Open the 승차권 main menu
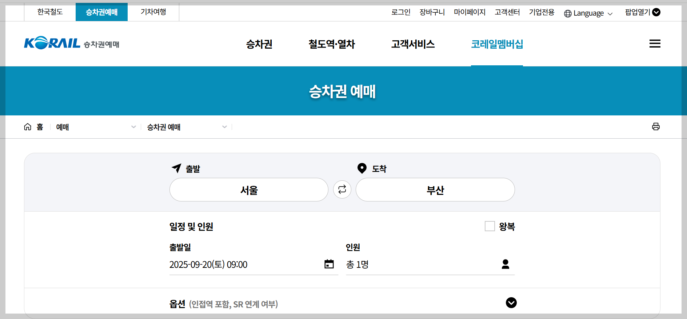The height and width of the screenshot is (319, 687). coord(259,44)
